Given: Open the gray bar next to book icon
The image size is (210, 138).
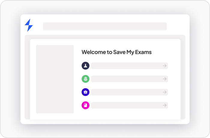Looking at the screenshot, I should pyautogui.click(x=130, y=105).
